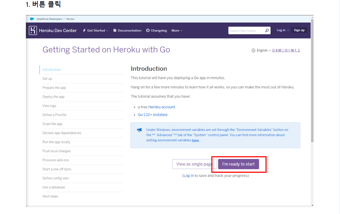Switch language to Japanese link

[x=286, y=50]
